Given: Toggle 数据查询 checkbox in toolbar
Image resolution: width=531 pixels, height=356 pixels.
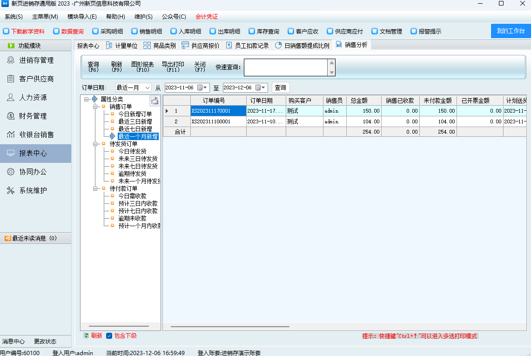Looking at the screenshot, I should [x=56, y=31].
